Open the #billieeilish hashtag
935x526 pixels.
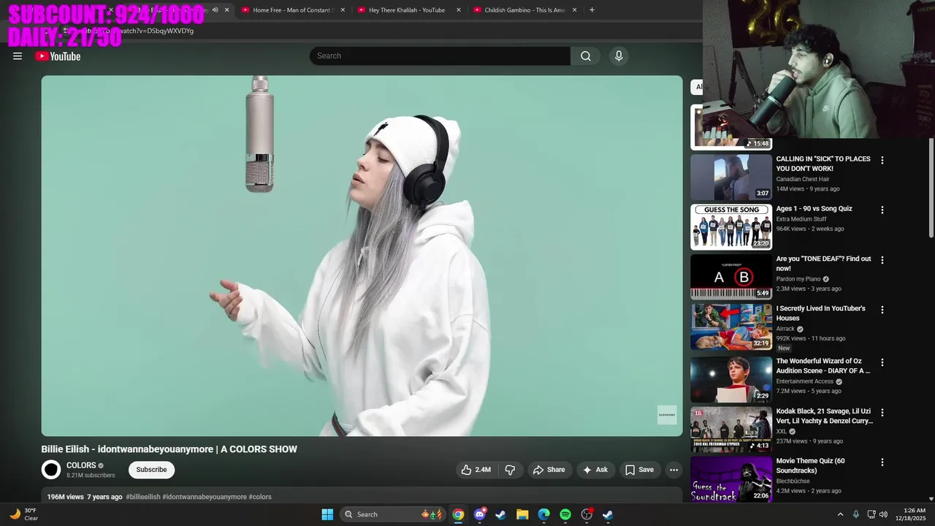click(x=143, y=497)
